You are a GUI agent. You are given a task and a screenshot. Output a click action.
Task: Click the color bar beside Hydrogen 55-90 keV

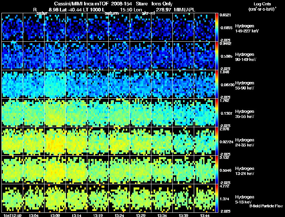pos(217,84)
